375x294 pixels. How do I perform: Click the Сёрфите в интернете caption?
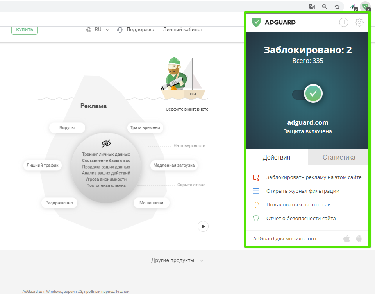[x=187, y=109]
